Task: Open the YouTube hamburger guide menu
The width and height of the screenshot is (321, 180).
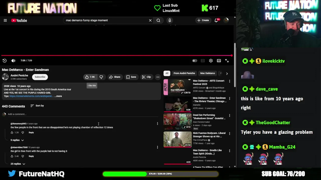Action: (5, 20)
